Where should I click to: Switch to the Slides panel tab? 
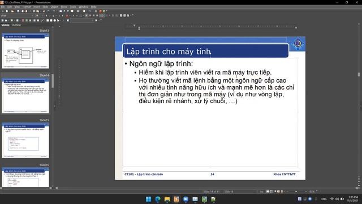[5, 25]
